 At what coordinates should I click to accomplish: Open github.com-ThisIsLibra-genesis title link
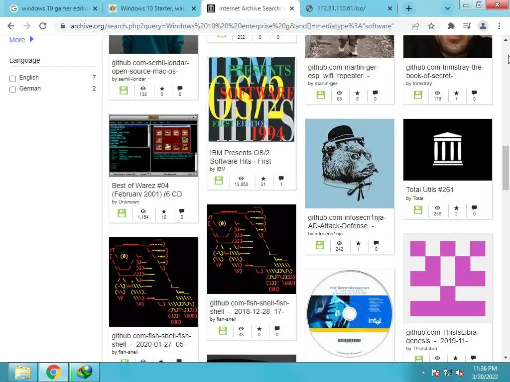click(x=442, y=337)
